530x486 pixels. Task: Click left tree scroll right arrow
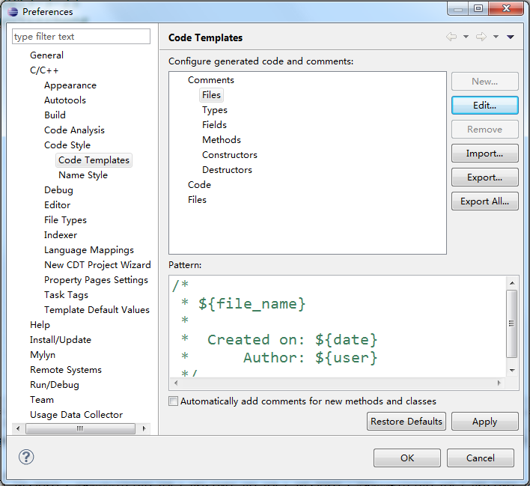click(x=144, y=428)
